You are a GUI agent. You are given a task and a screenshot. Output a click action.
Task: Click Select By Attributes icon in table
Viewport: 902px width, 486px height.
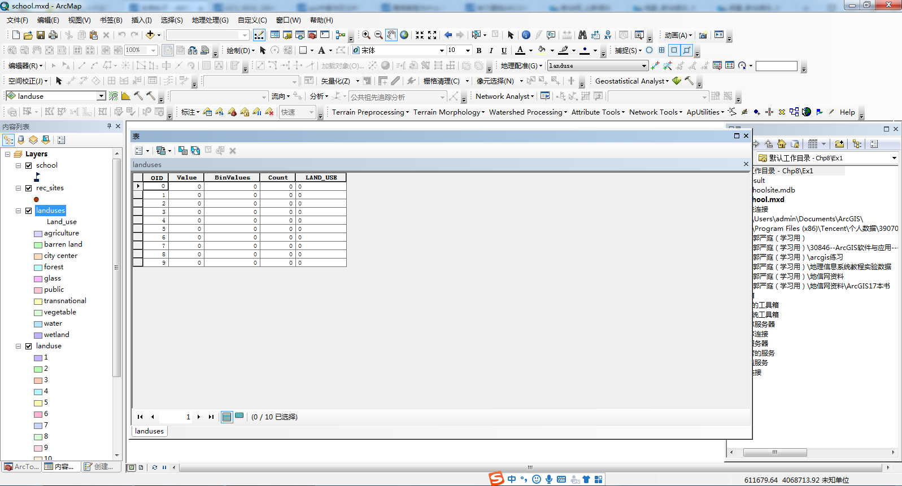(183, 151)
